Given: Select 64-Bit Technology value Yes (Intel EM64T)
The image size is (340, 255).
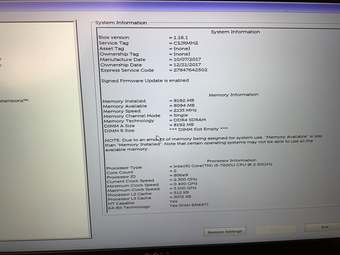Looking at the screenshot, I should pyautogui.click(x=189, y=205).
